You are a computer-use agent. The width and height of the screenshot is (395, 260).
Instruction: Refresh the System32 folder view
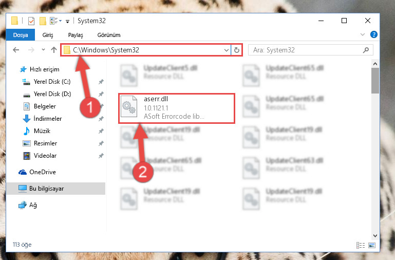click(x=237, y=50)
